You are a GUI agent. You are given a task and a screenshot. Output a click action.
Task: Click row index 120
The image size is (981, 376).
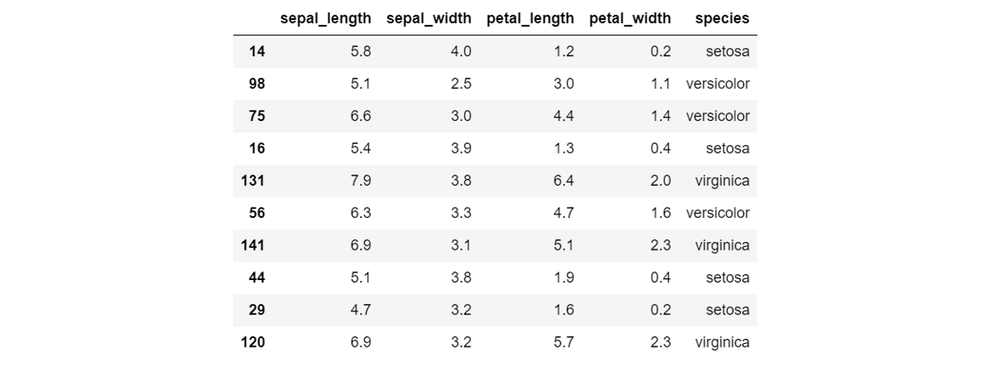(253, 342)
